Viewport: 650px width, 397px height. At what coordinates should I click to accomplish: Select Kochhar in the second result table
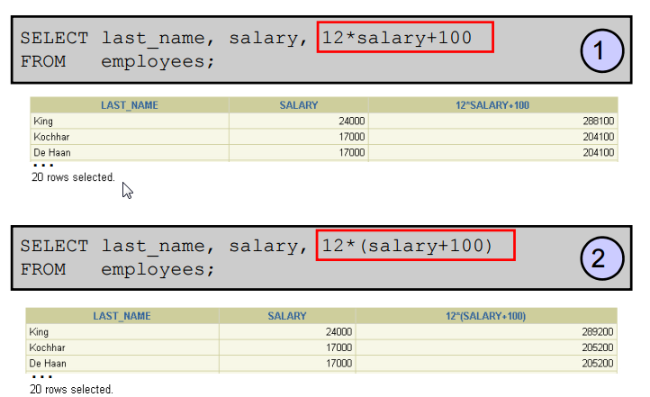(x=47, y=347)
